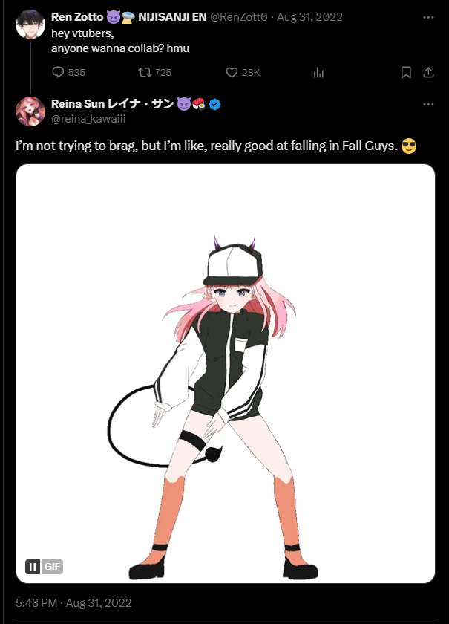Click the GIF label badge
Image resolution: width=449 pixels, height=624 pixels.
[52, 566]
